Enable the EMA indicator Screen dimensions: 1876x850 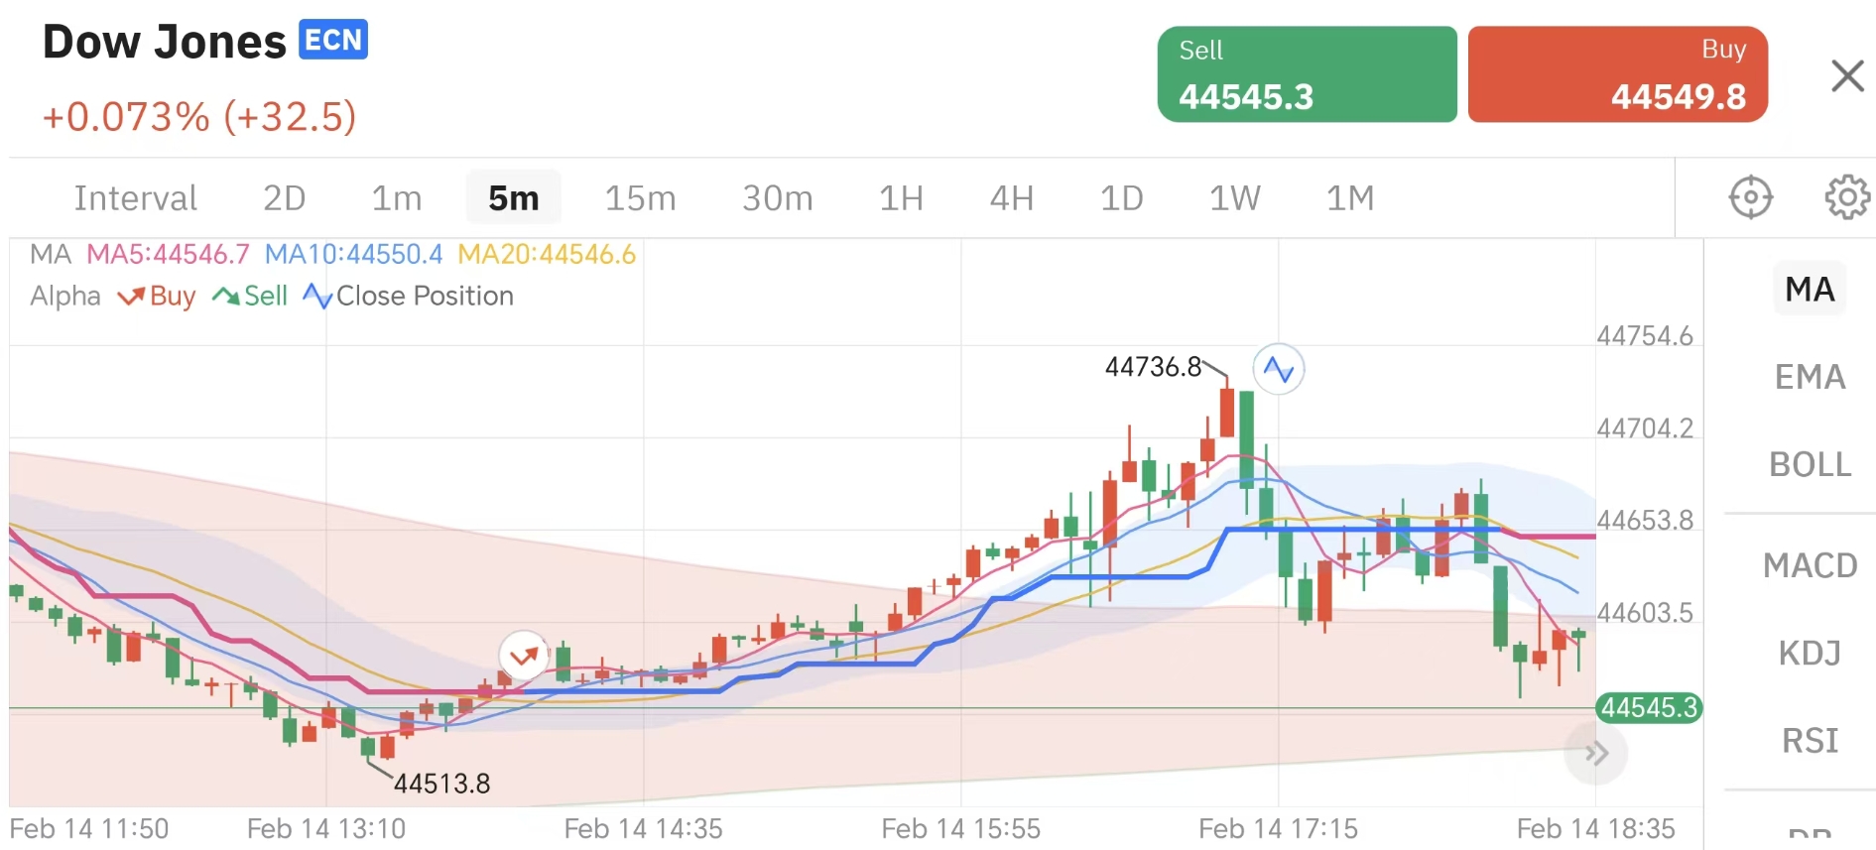point(1809,377)
